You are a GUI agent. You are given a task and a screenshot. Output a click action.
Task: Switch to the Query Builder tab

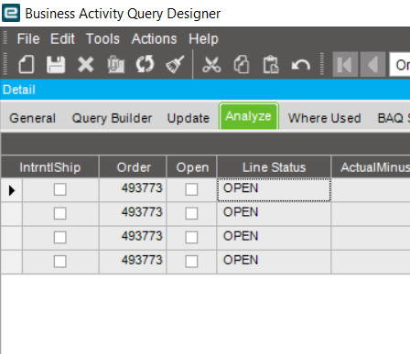point(112,118)
